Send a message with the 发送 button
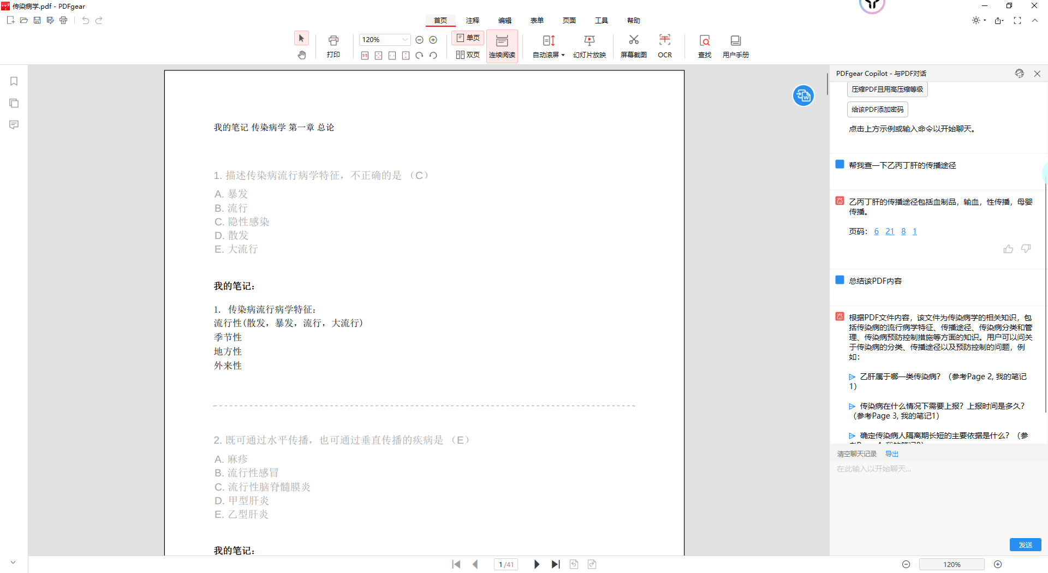Image resolution: width=1048 pixels, height=573 pixels. (x=1025, y=545)
